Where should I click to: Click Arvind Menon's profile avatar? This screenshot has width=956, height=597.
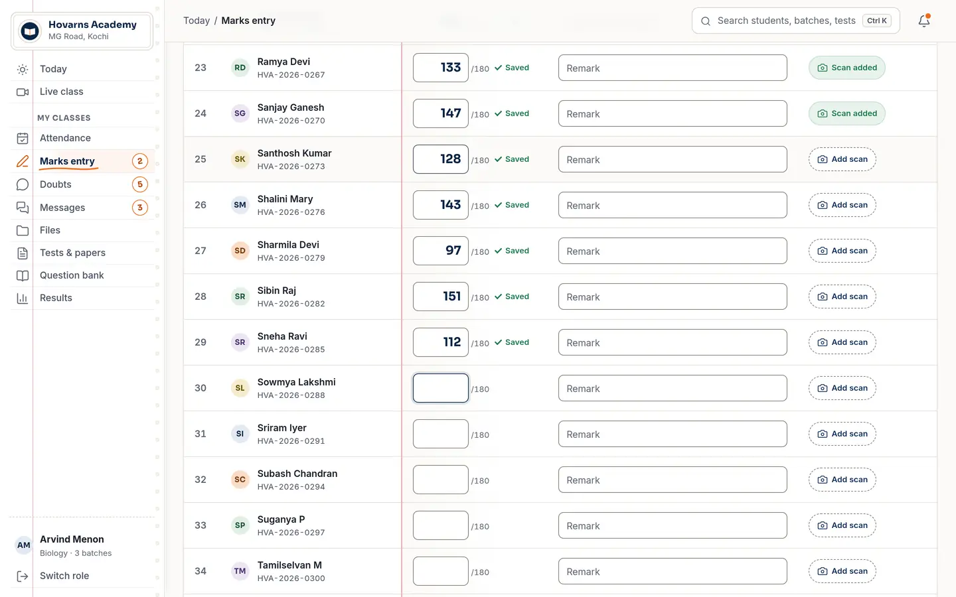(x=24, y=545)
